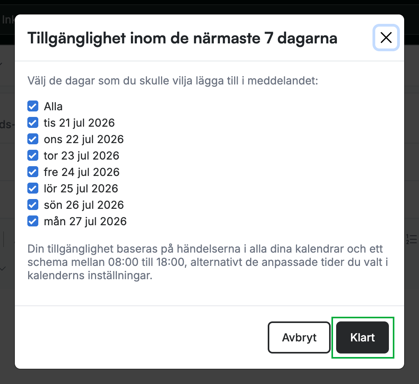Click the label text 'lör 25 jul 2026'
Screen dimensions: 419x384
click(x=81, y=189)
